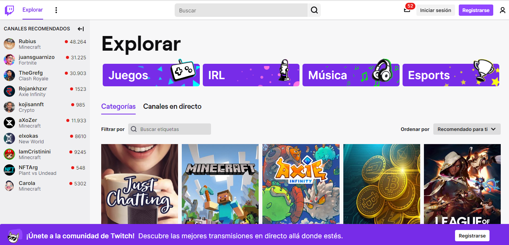Click elxokas channel avatar
This screenshot has width=509, height=245.
9,138
